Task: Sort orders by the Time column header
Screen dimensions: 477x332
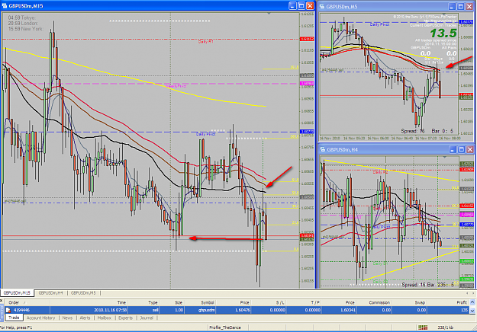Action: [x=89, y=302]
